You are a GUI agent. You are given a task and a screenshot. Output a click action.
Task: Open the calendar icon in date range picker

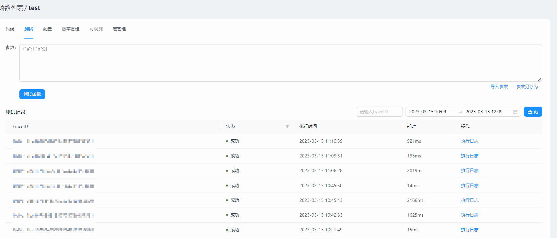pyautogui.click(x=515, y=112)
